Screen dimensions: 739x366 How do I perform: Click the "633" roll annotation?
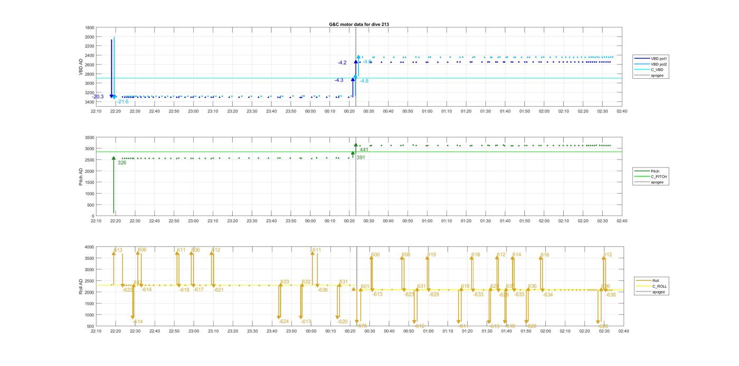(285, 282)
